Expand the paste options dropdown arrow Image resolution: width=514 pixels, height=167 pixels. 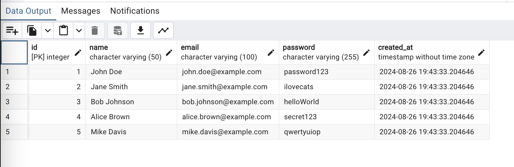tap(79, 31)
